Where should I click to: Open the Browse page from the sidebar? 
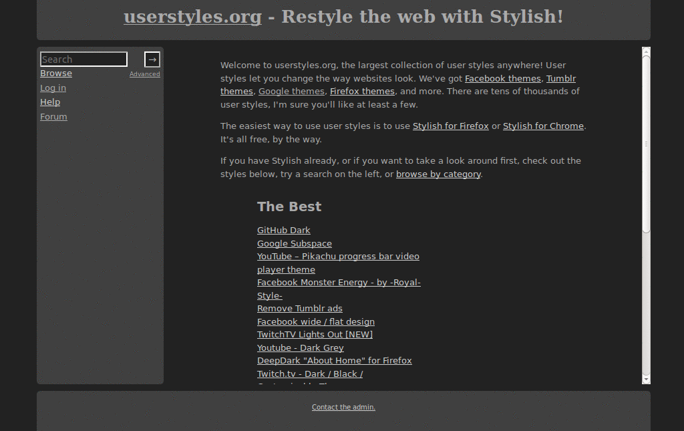click(x=56, y=73)
